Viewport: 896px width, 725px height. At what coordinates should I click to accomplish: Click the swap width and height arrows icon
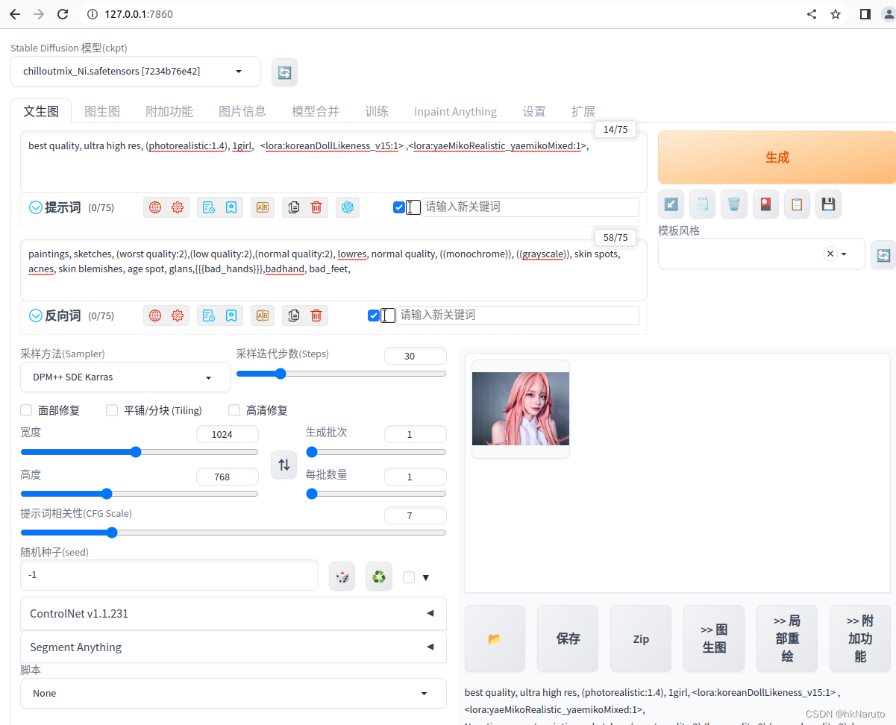coord(283,464)
